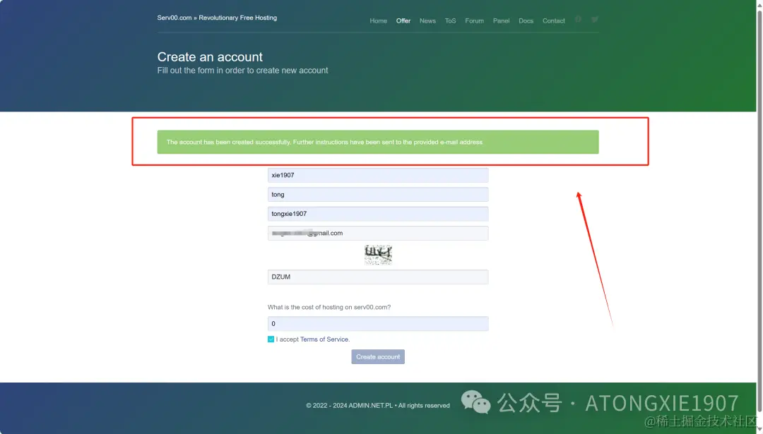Image resolution: width=763 pixels, height=434 pixels.
Task: Open the Twitter icon in the header
Action: [x=595, y=20]
